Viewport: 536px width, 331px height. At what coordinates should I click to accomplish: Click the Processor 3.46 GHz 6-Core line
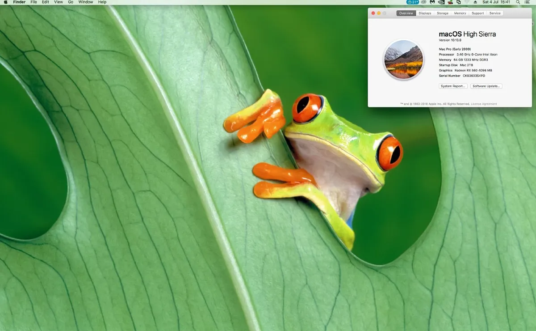point(468,54)
